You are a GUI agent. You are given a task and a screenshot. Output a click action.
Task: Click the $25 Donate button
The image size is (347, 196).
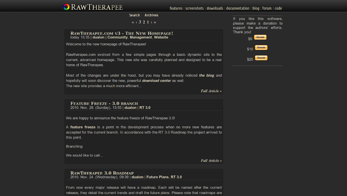[261, 58]
